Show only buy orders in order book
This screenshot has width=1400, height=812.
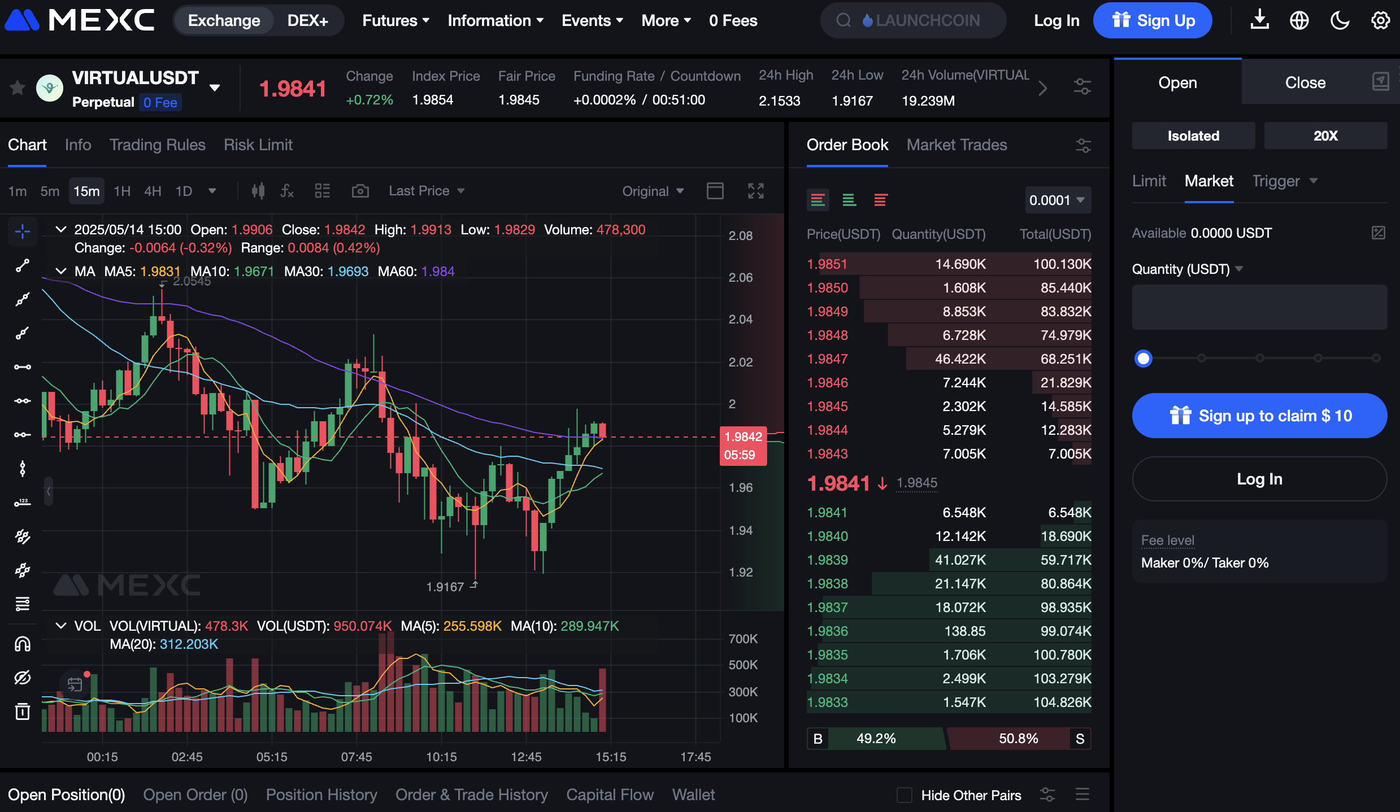849,200
